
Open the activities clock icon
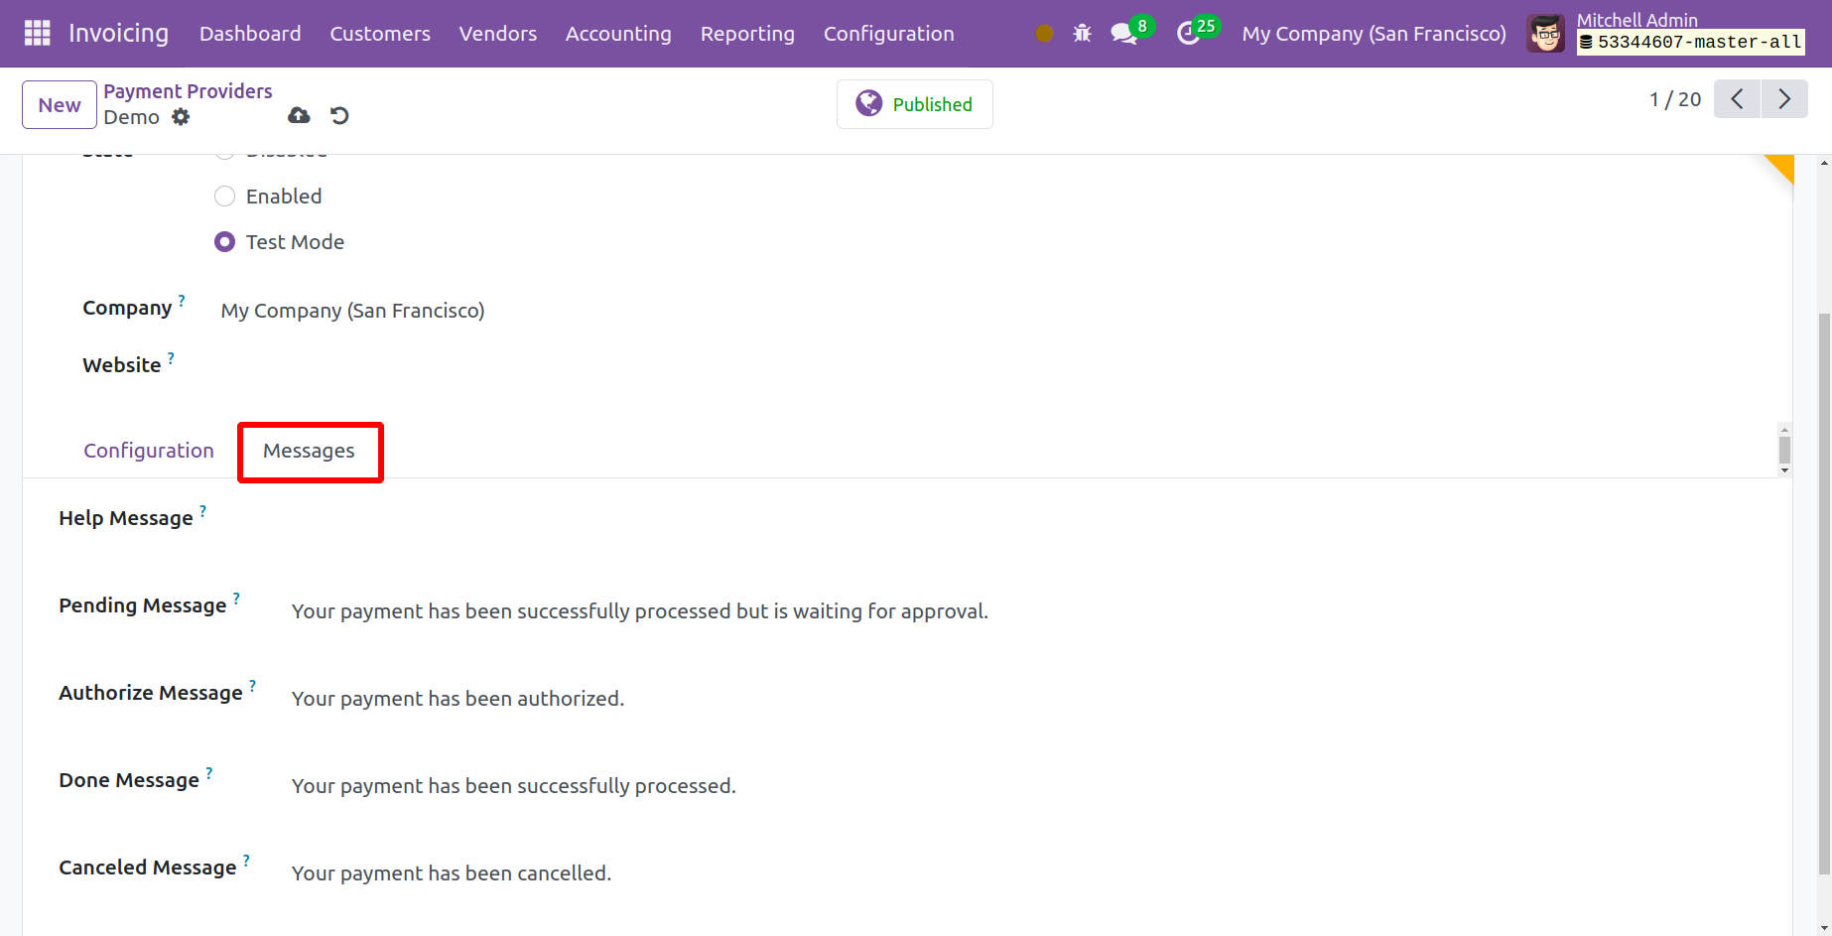pyautogui.click(x=1188, y=34)
